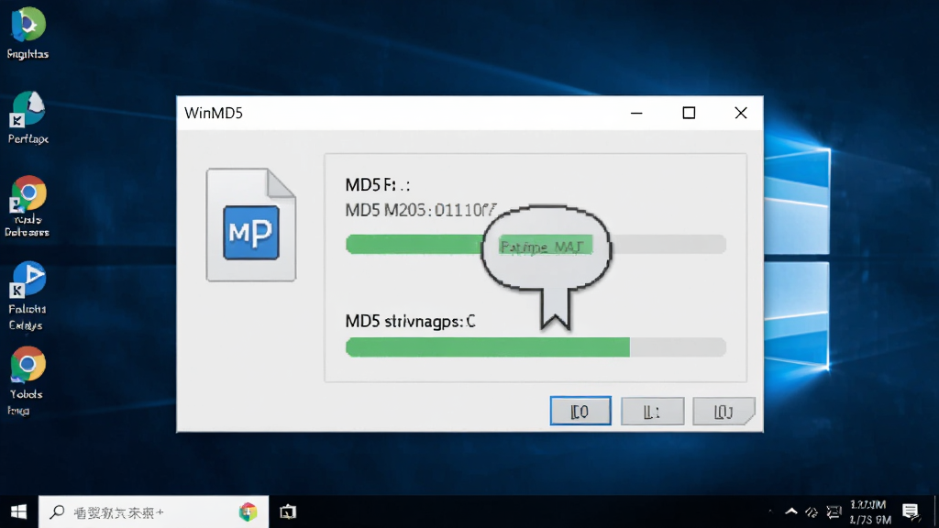Click the taskbar search box
939x528 pixels.
153,511
